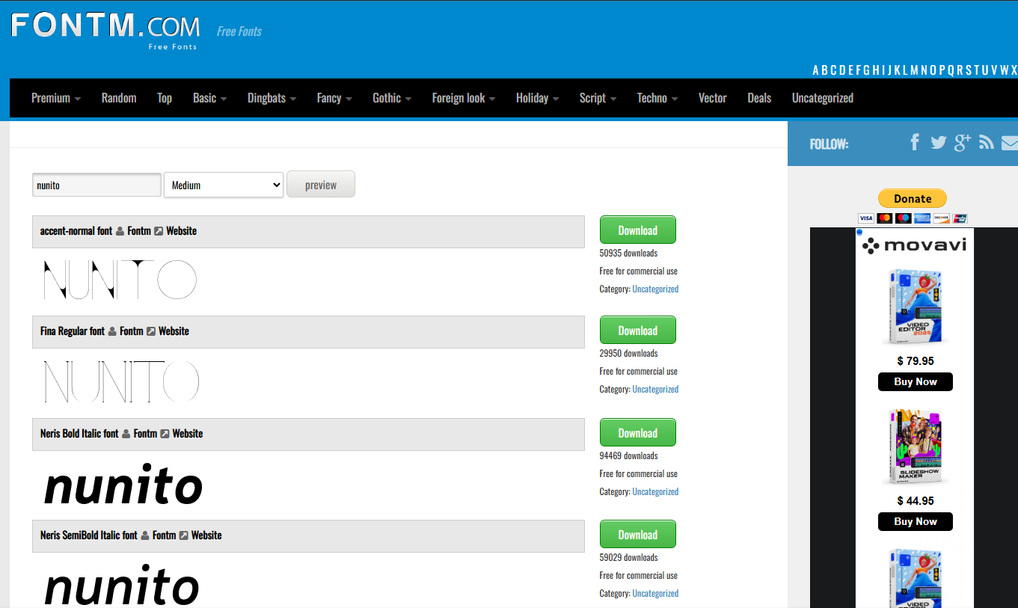The height and width of the screenshot is (608, 1018).
Task: Expand the Premium menu
Action: pos(56,98)
